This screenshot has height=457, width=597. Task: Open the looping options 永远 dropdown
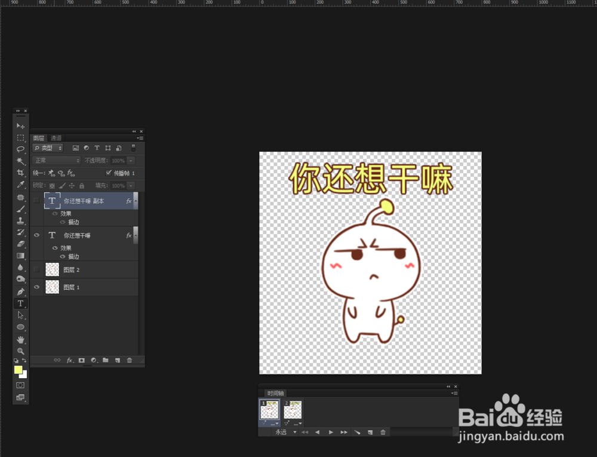coord(285,433)
